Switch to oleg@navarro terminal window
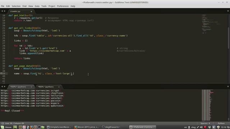 pos(111,127)
